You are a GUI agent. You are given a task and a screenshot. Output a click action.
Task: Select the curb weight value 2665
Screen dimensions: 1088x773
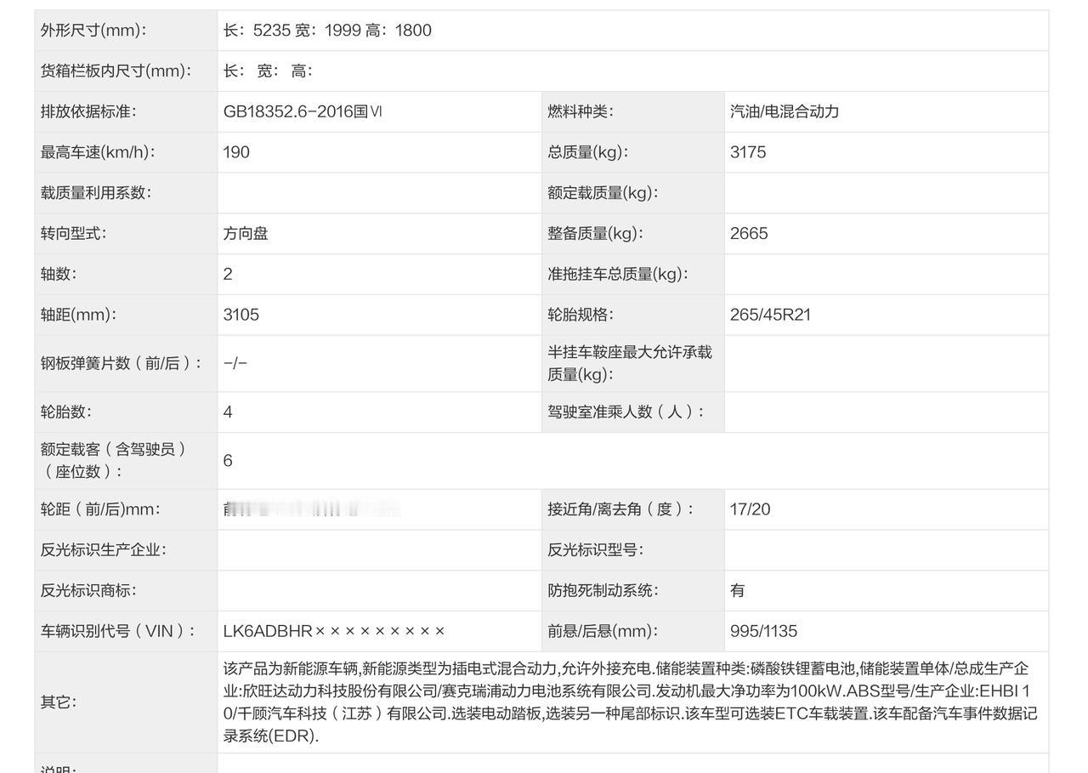click(x=749, y=233)
